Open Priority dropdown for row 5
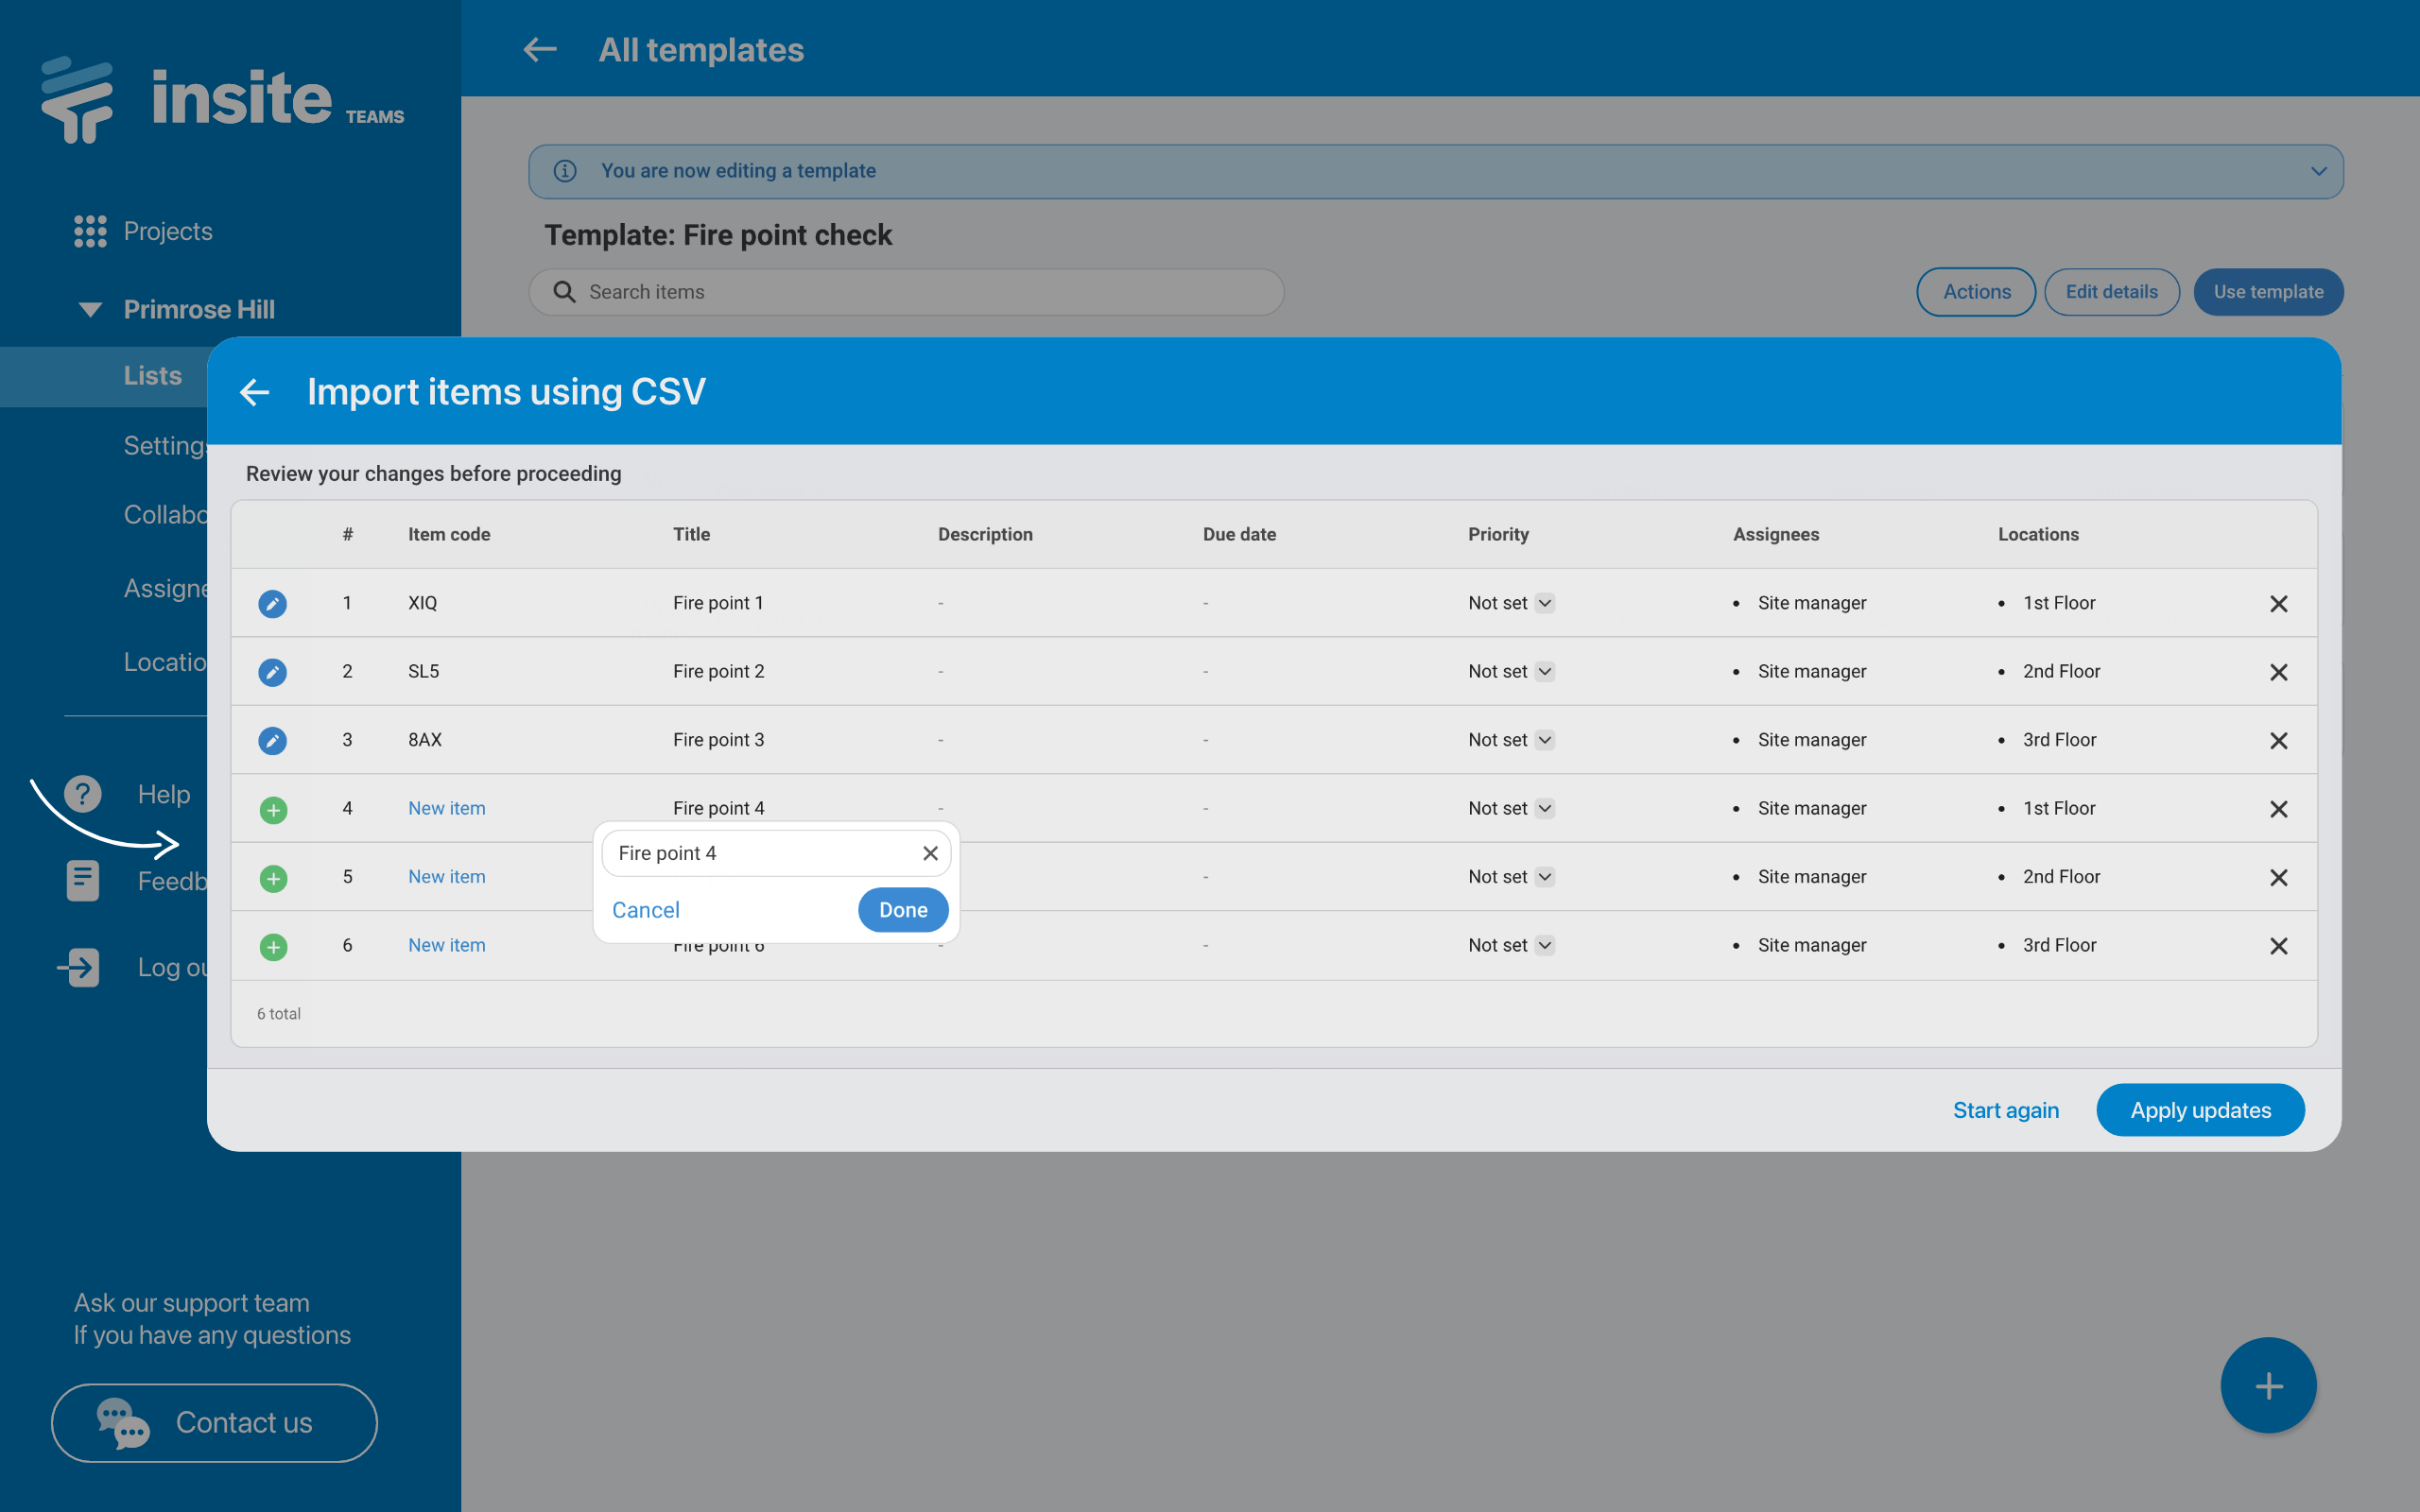 (1544, 877)
